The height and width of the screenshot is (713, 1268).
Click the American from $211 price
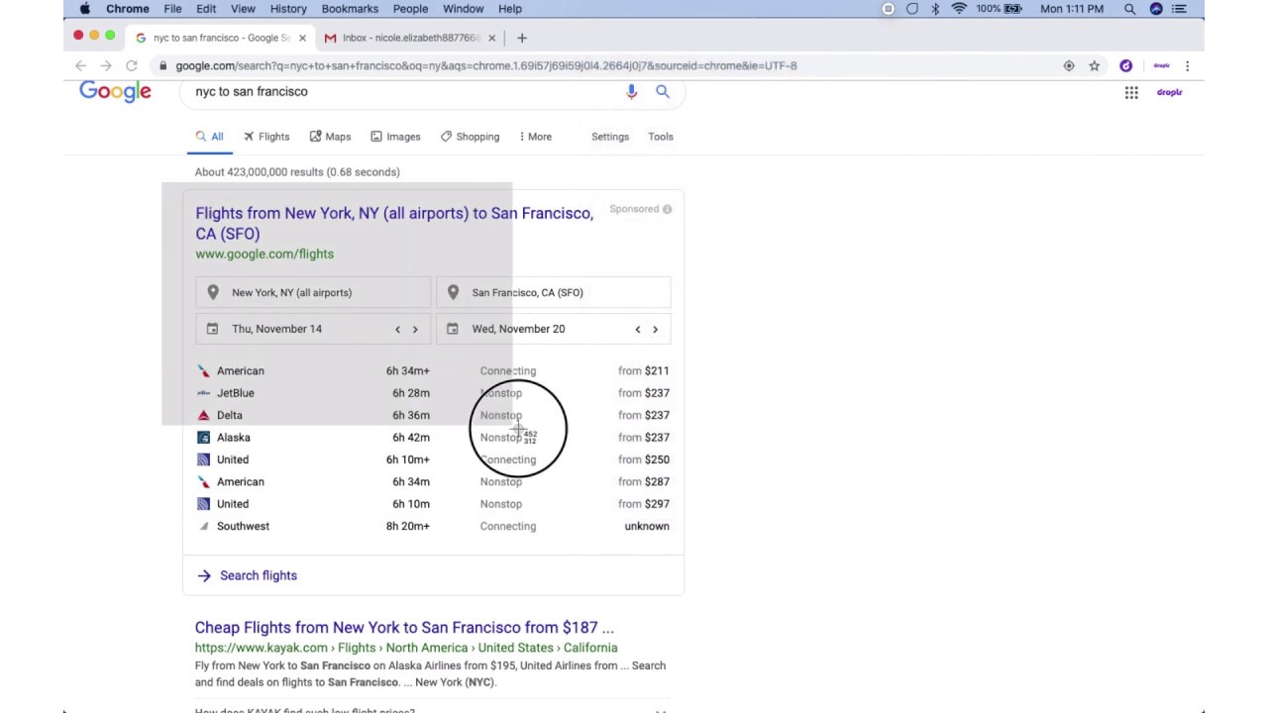coord(644,370)
